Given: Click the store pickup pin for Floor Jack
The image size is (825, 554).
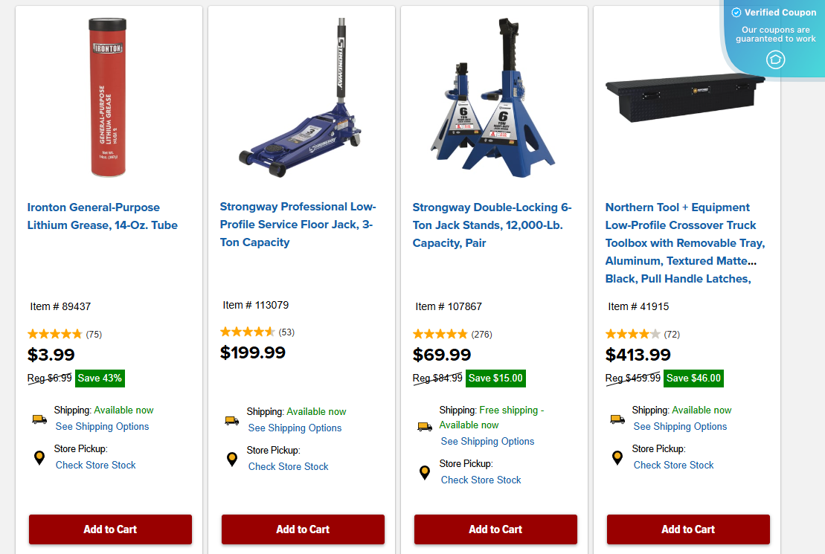Looking at the screenshot, I should [x=232, y=459].
